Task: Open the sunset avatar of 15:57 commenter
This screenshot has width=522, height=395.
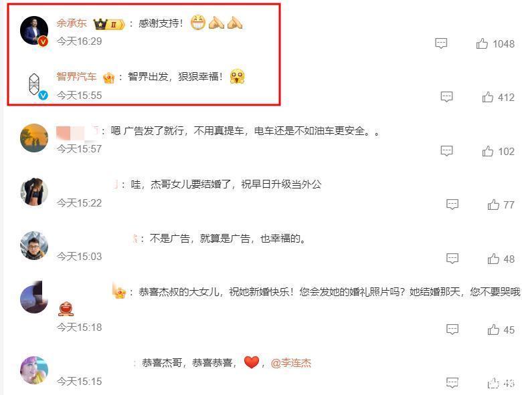Action: pyautogui.click(x=34, y=138)
